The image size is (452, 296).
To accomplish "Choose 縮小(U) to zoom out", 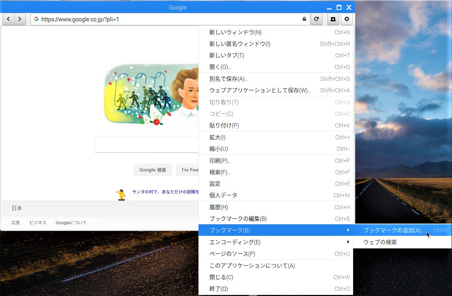I will point(276,149).
